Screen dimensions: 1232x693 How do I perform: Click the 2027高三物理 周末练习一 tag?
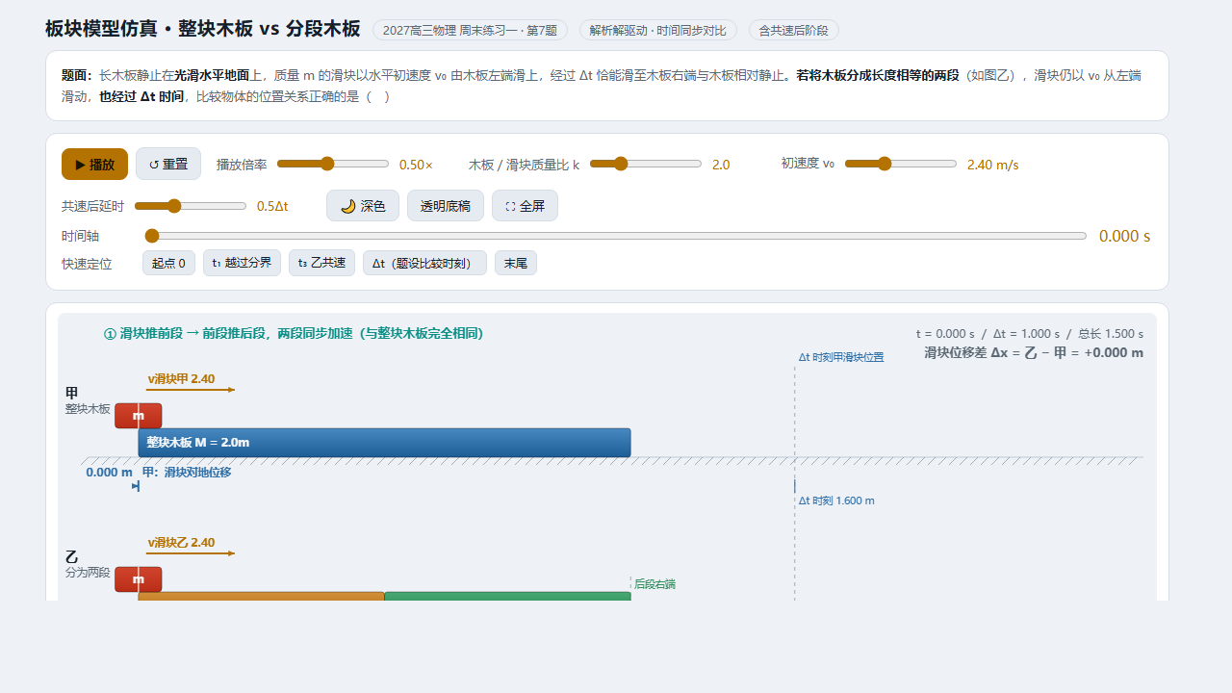[x=470, y=30]
